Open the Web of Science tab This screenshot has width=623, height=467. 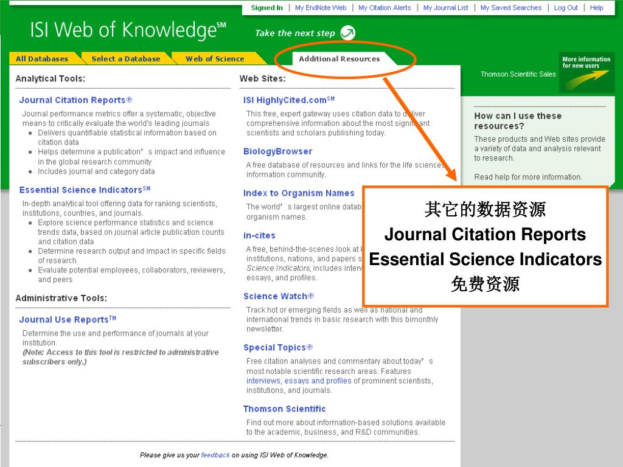[x=215, y=59]
